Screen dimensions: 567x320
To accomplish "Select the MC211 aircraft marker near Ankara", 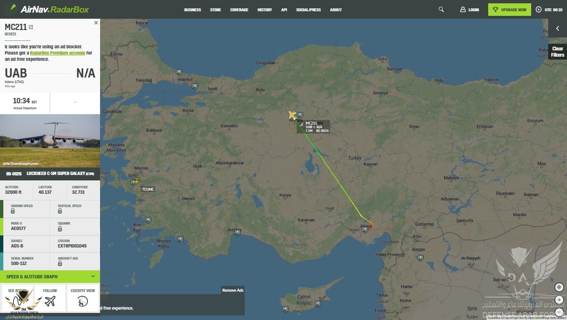I will click(292, 115).
